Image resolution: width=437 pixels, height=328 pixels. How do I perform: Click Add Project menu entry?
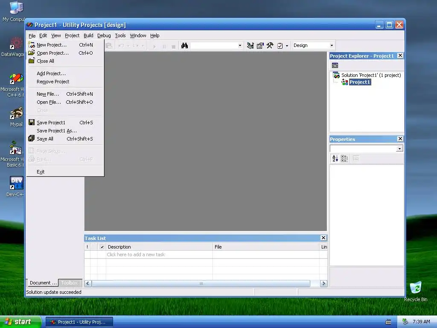[x=65, y=73]
